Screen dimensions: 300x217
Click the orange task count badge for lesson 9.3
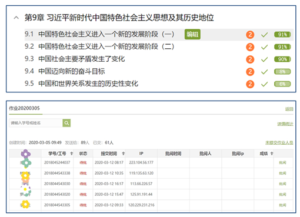[x=250, y=59]
